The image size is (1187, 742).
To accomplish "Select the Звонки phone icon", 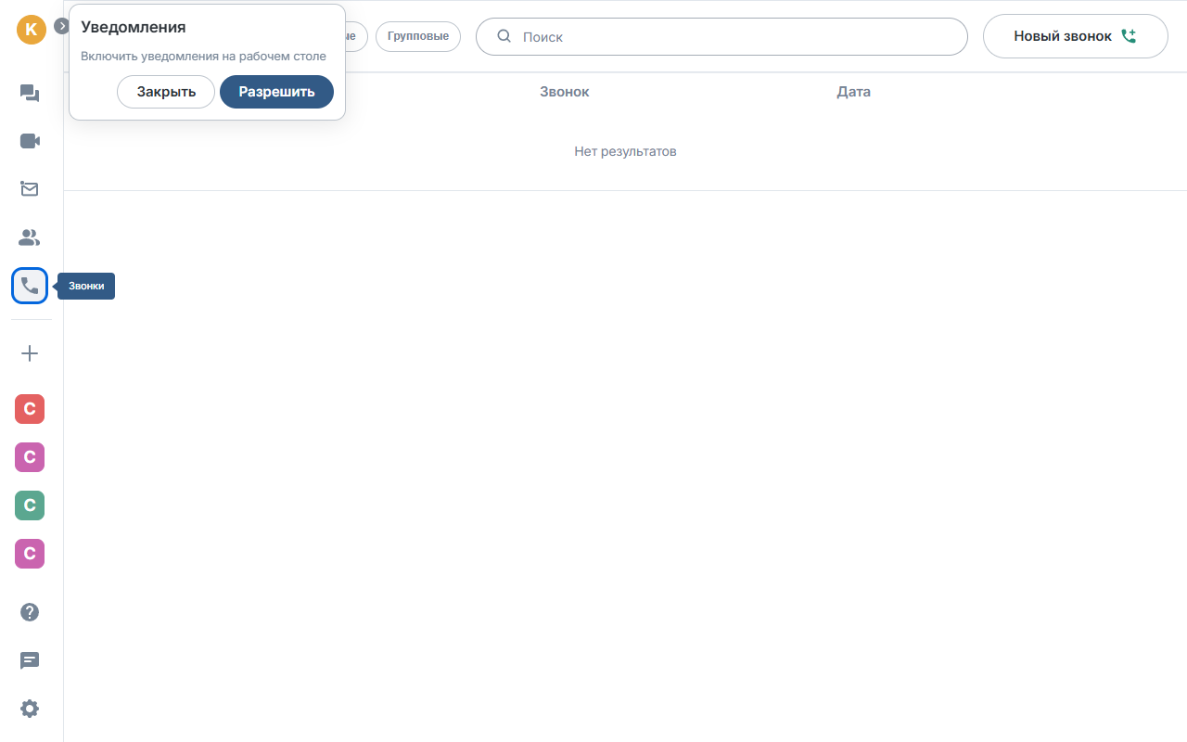I will point(30,286).
